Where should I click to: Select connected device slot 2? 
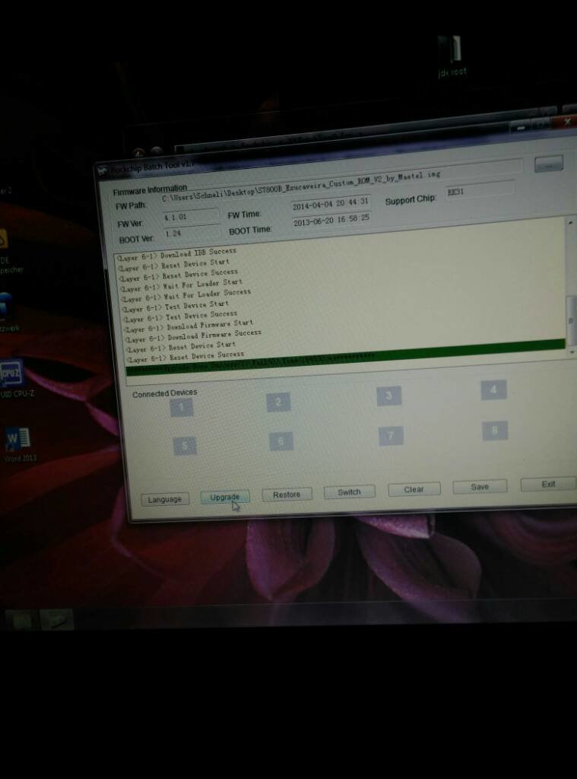click(278, 402)
